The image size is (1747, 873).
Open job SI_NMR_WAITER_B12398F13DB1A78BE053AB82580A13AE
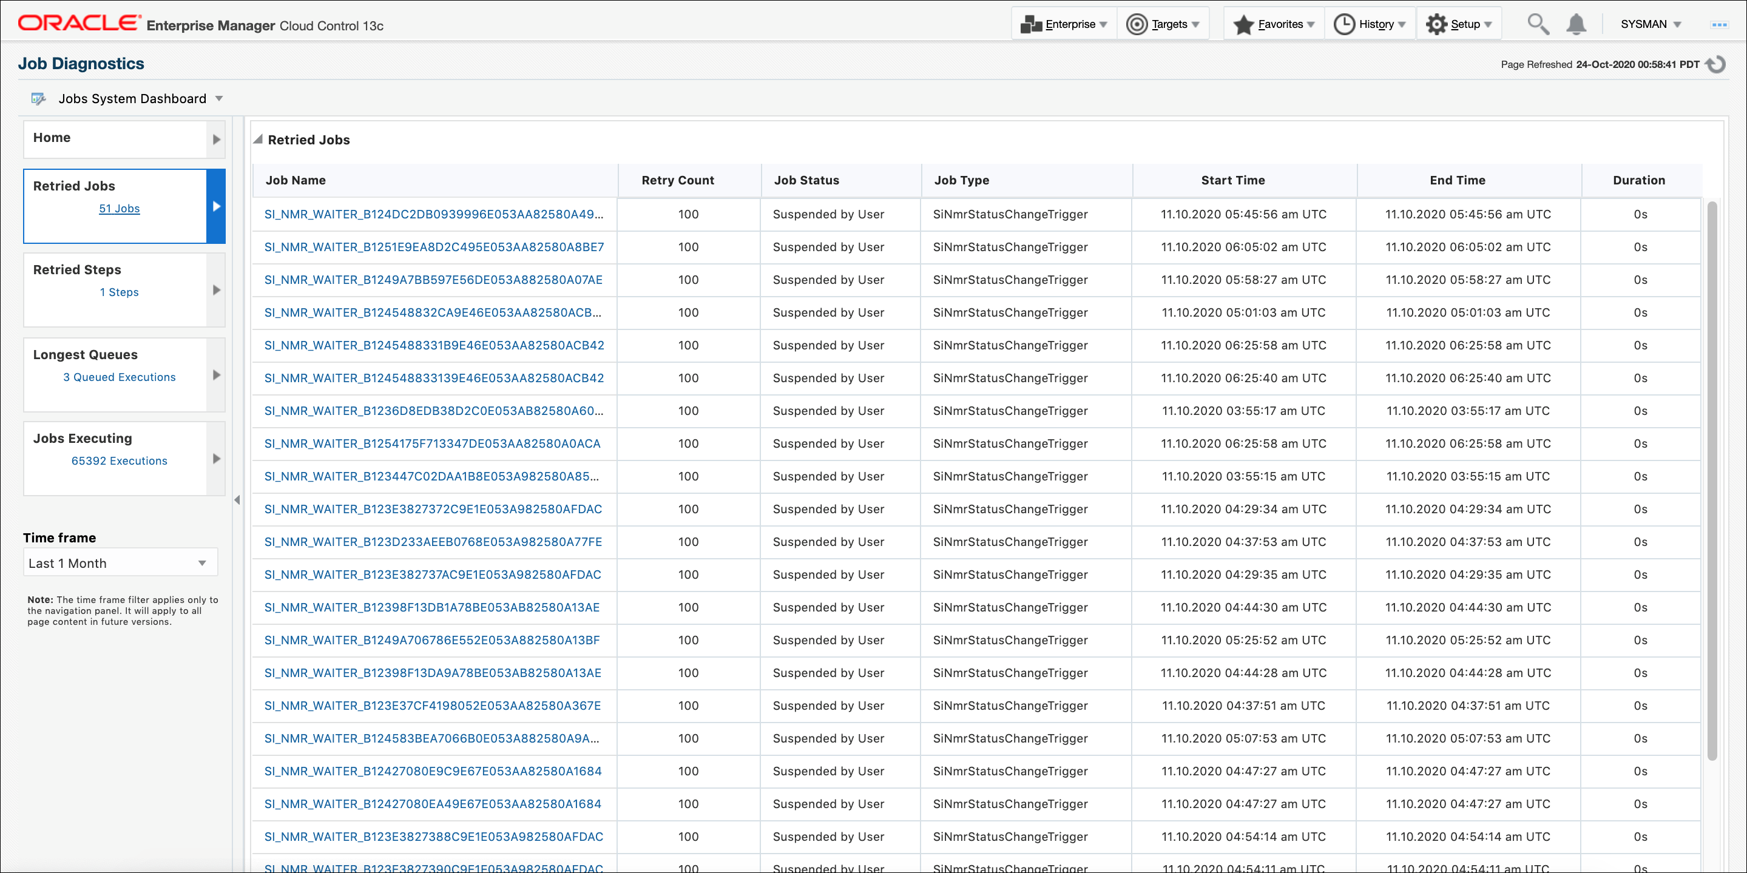click(432, 607)
